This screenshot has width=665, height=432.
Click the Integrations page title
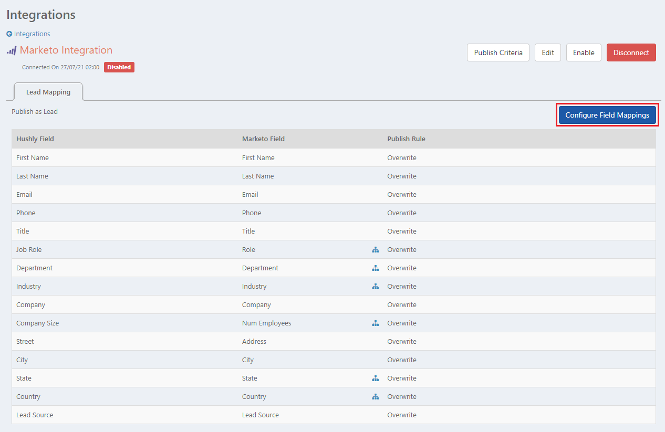click(x=41, y=15)
